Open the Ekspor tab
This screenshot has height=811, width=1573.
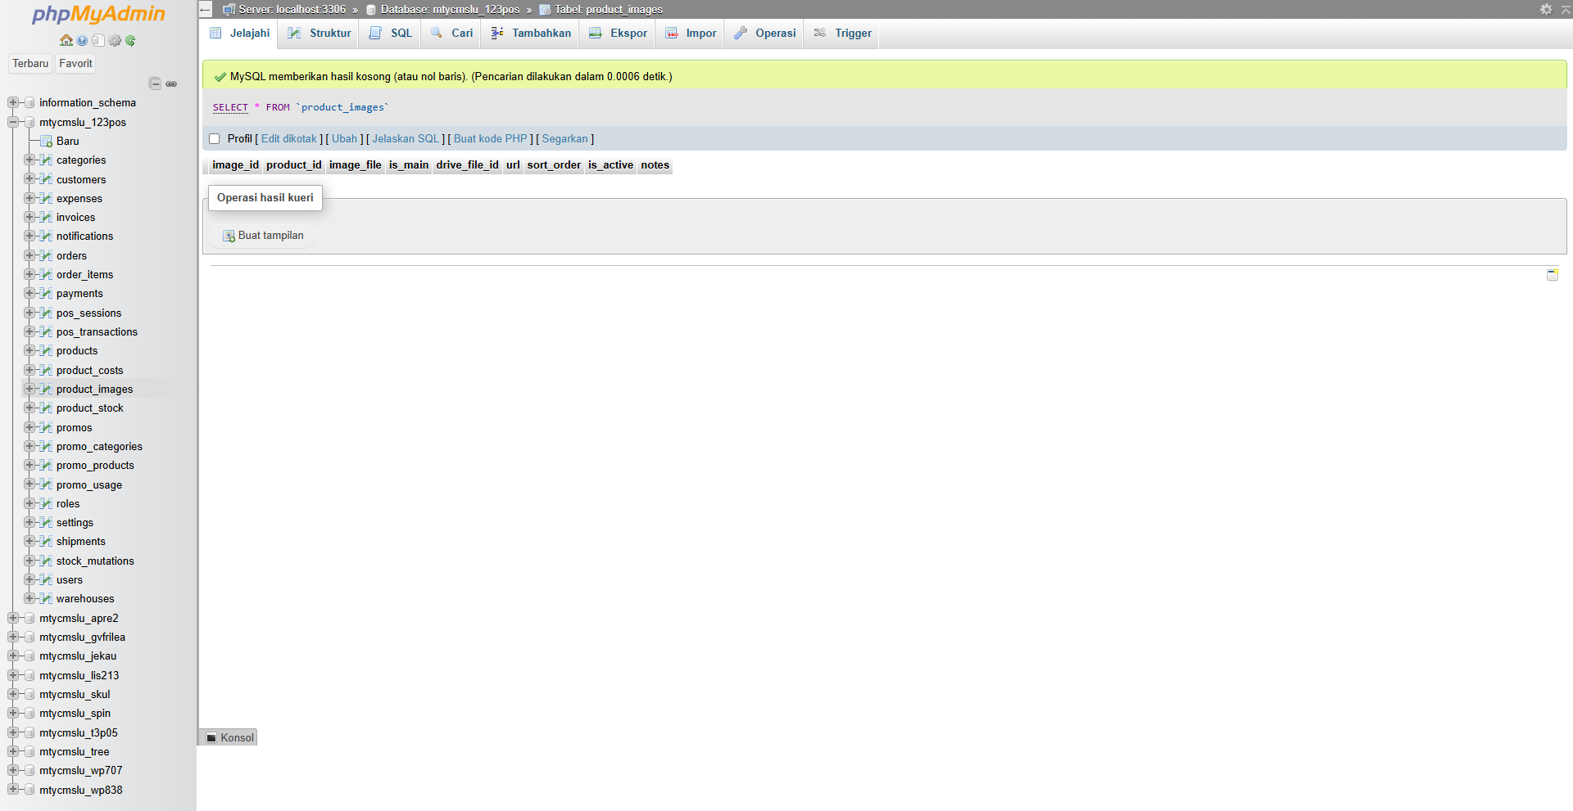click(x=619, y=34)
